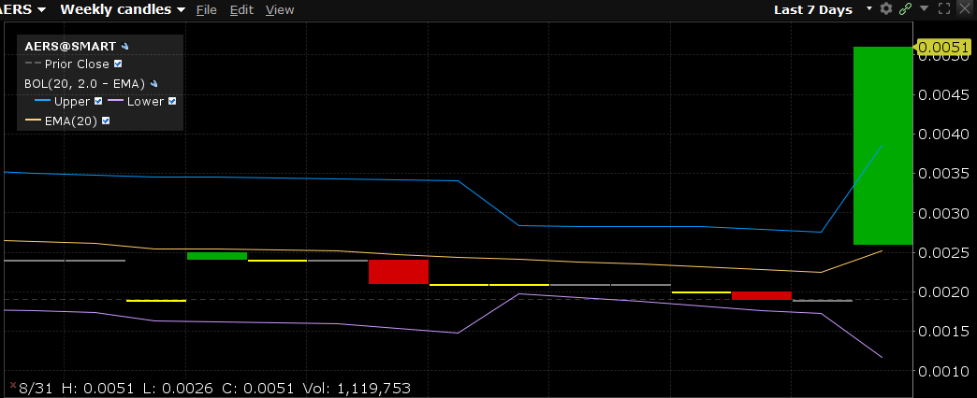Click the large red candle near 0.0022
Image resolution: width=977 pixels, height=398 pixels.
(x=399, y=272)
